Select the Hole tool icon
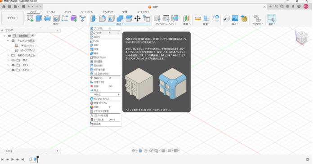This screenshot has height=164, width=314. (56, 18)
